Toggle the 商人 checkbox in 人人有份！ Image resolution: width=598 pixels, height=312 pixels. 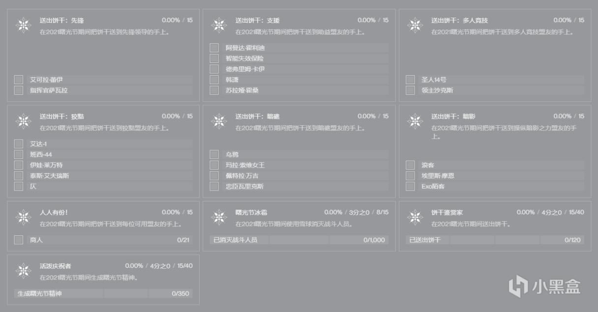click(19, 240)
